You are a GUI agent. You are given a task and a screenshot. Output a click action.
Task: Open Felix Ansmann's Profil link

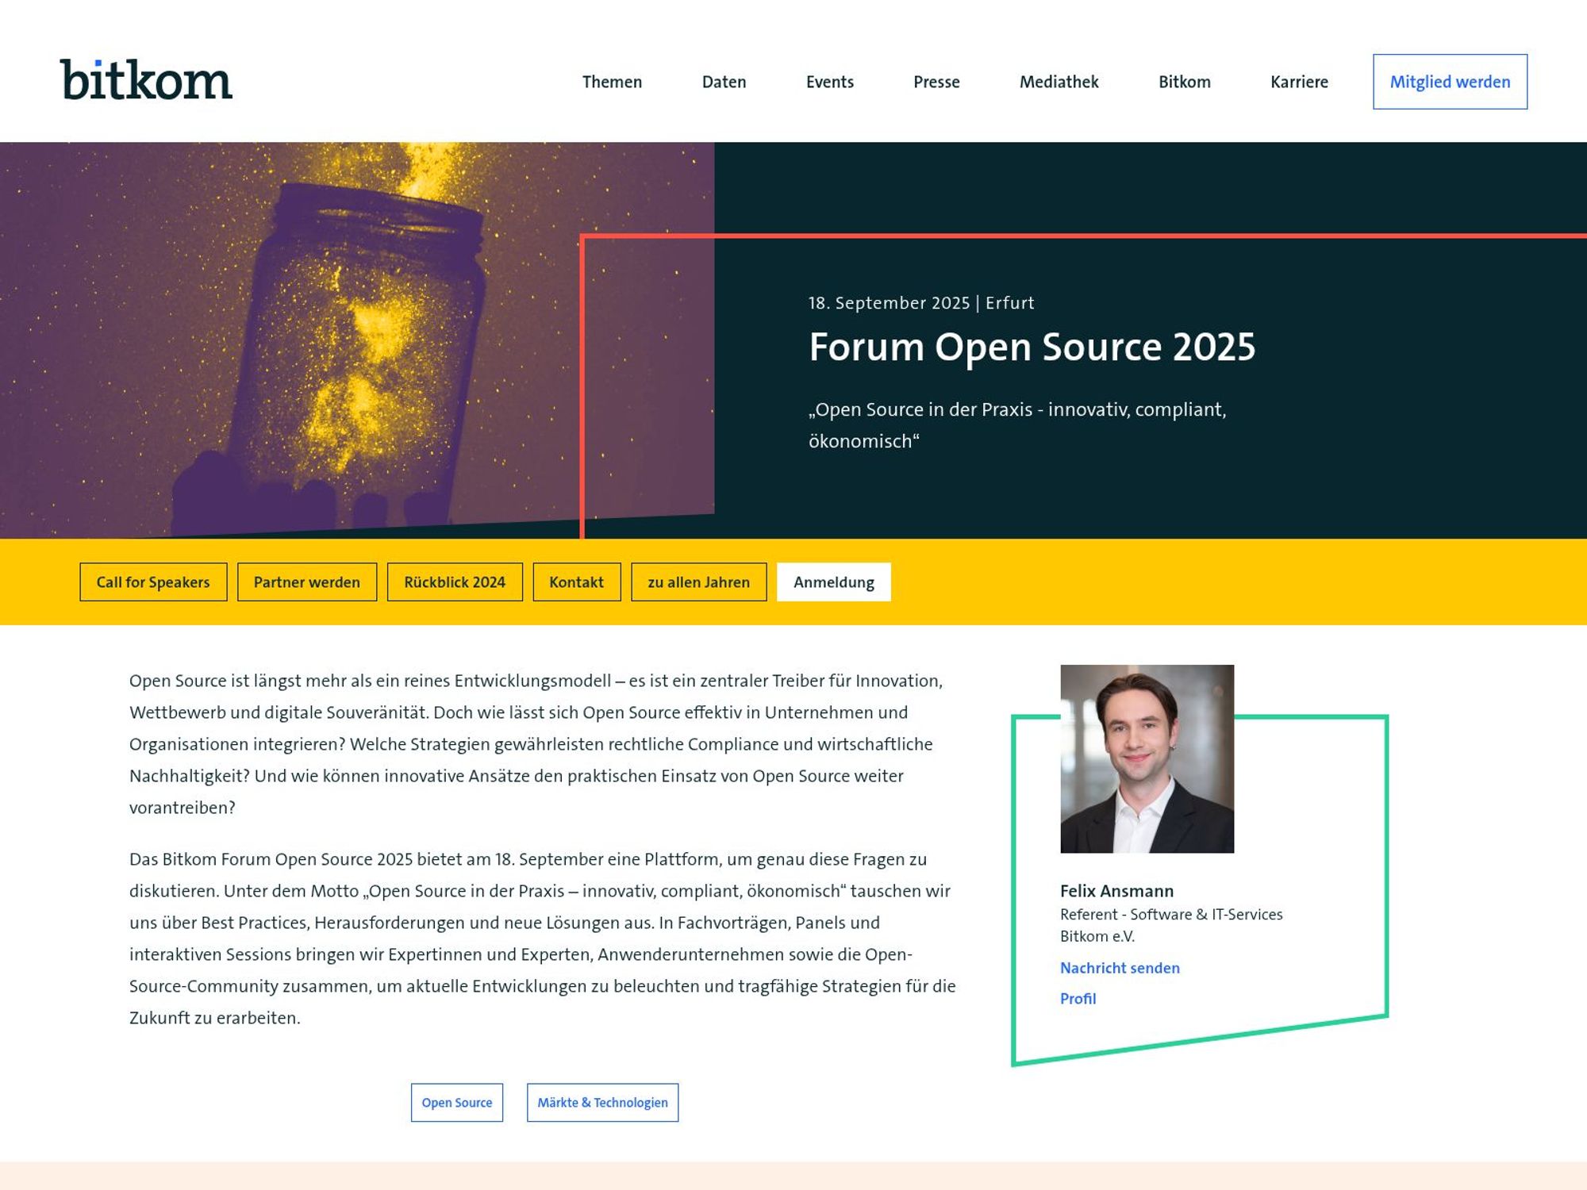click(x=1078, y=999)
